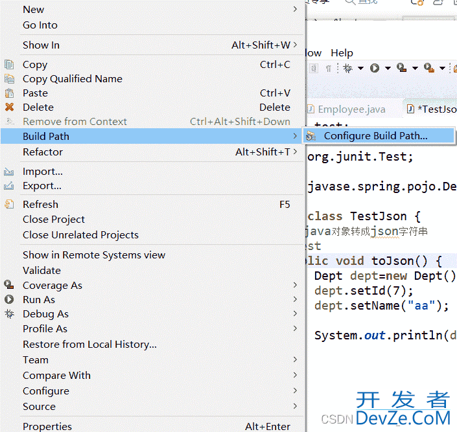
Task: Expand the Show In submenu arrow
Action: [295, 45]
